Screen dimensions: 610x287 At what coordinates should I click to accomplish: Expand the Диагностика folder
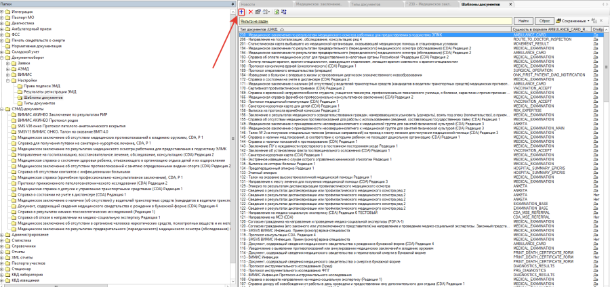point(2,23)
